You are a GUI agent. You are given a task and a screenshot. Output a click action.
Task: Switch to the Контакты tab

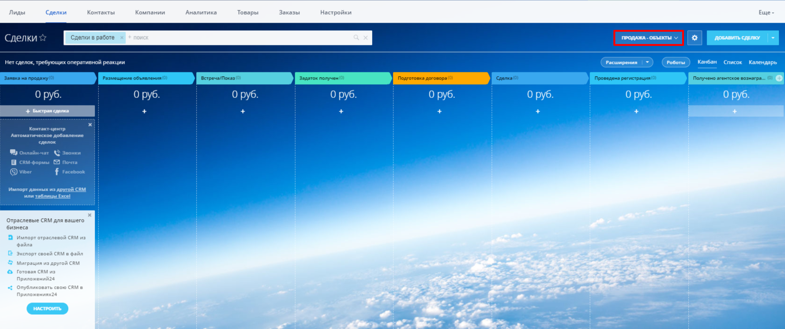100,13
